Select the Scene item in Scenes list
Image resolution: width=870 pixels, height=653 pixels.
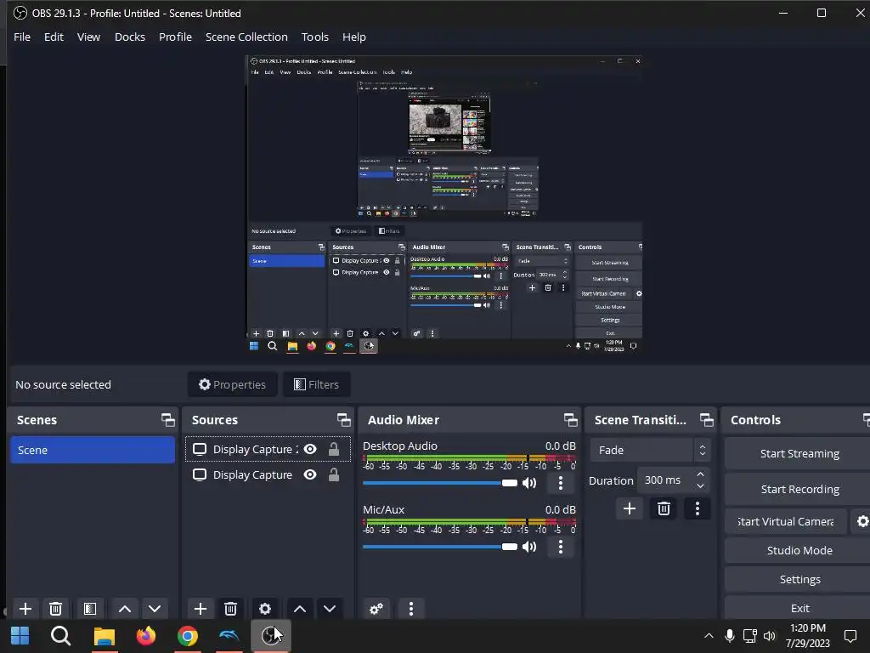click(93, 450)
